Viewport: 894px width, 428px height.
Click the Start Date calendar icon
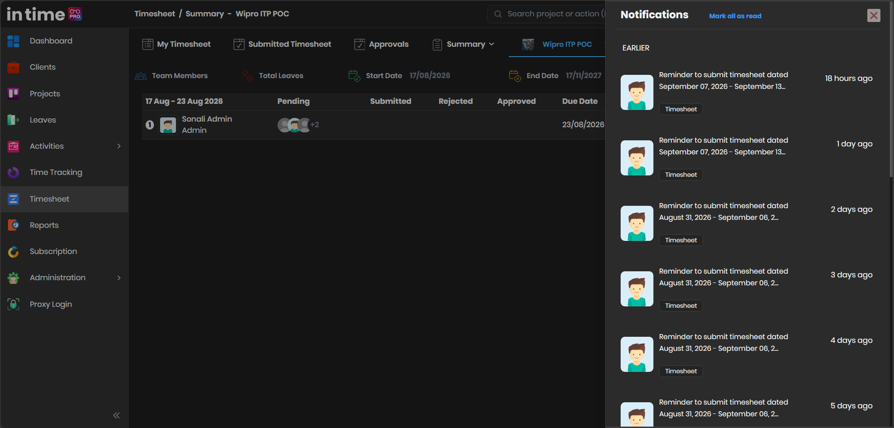354,75
